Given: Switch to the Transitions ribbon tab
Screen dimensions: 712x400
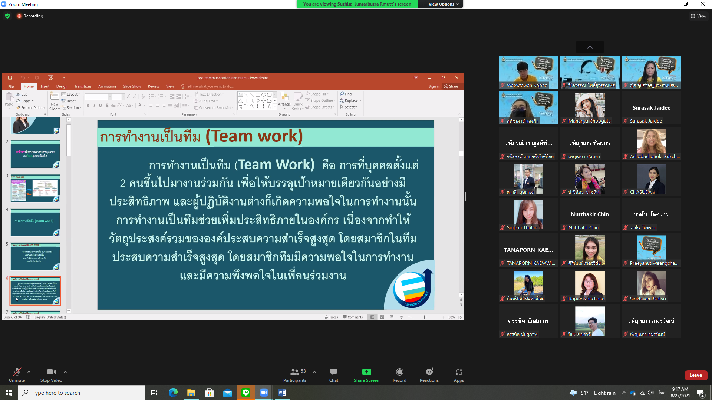Looking at the screenshot, I should click(83, 86).
